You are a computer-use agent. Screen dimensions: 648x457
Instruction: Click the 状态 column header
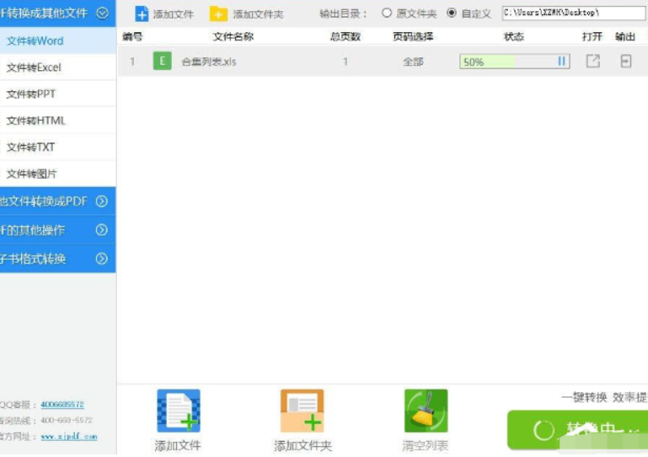[514, 37]
